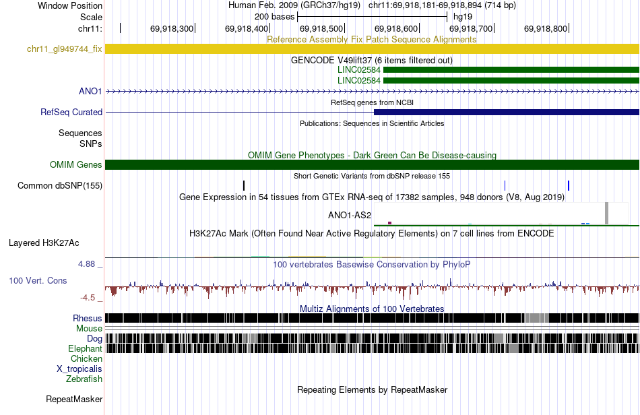Select the black dbSNP variant marker
This screenshot has width=640, height=415.
click(244, 186)
